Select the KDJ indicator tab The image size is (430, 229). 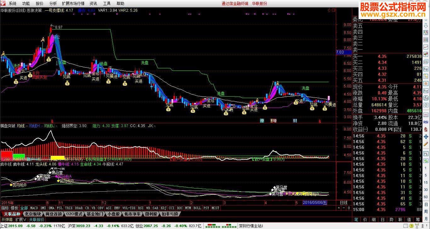(x=163, y=208)
